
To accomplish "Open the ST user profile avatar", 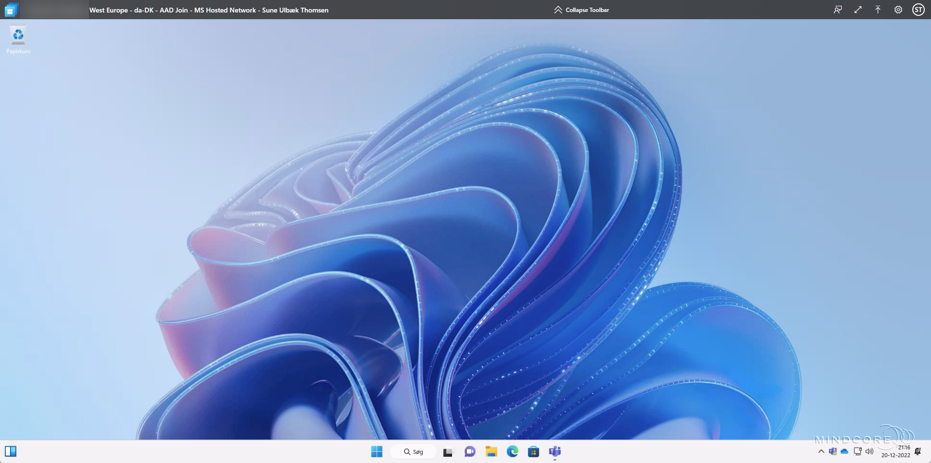I will pos(918,10).
